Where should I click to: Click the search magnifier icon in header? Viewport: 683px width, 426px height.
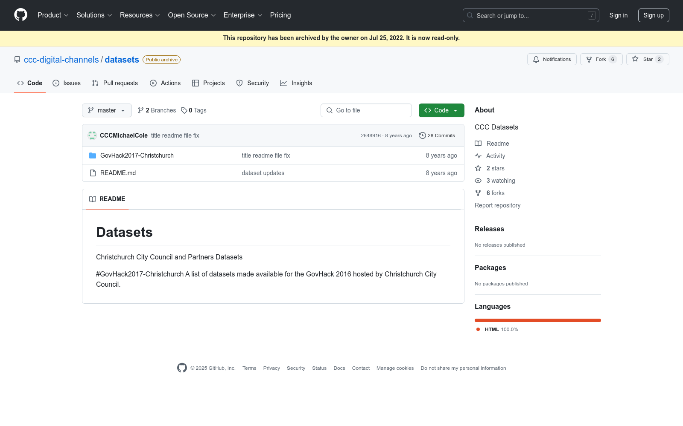pyautogui.click(x=470, y=15)
